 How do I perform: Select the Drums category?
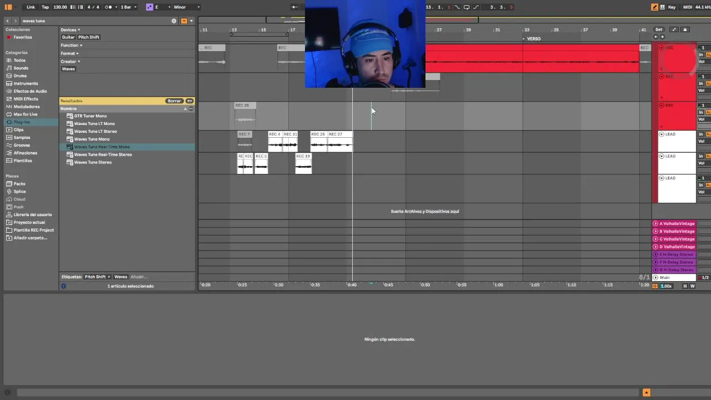point(20,76)
